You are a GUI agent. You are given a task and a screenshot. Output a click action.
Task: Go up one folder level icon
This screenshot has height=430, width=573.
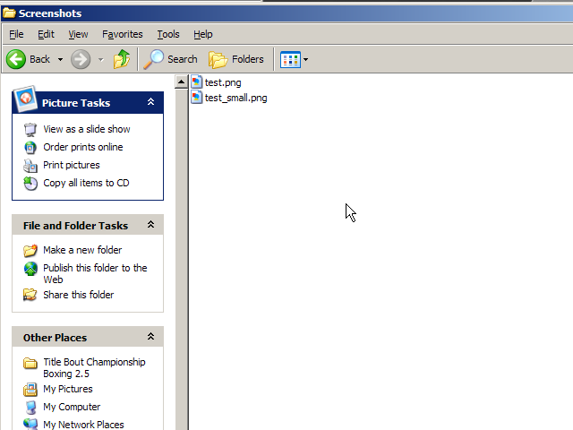coord(122,59)
